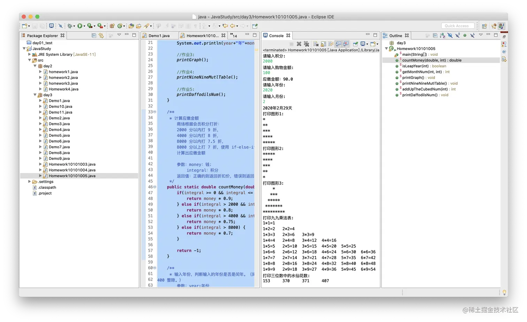Toggle Word Wrap in Console
This screenshot has width=527, height=322.
tap(331, 44)
